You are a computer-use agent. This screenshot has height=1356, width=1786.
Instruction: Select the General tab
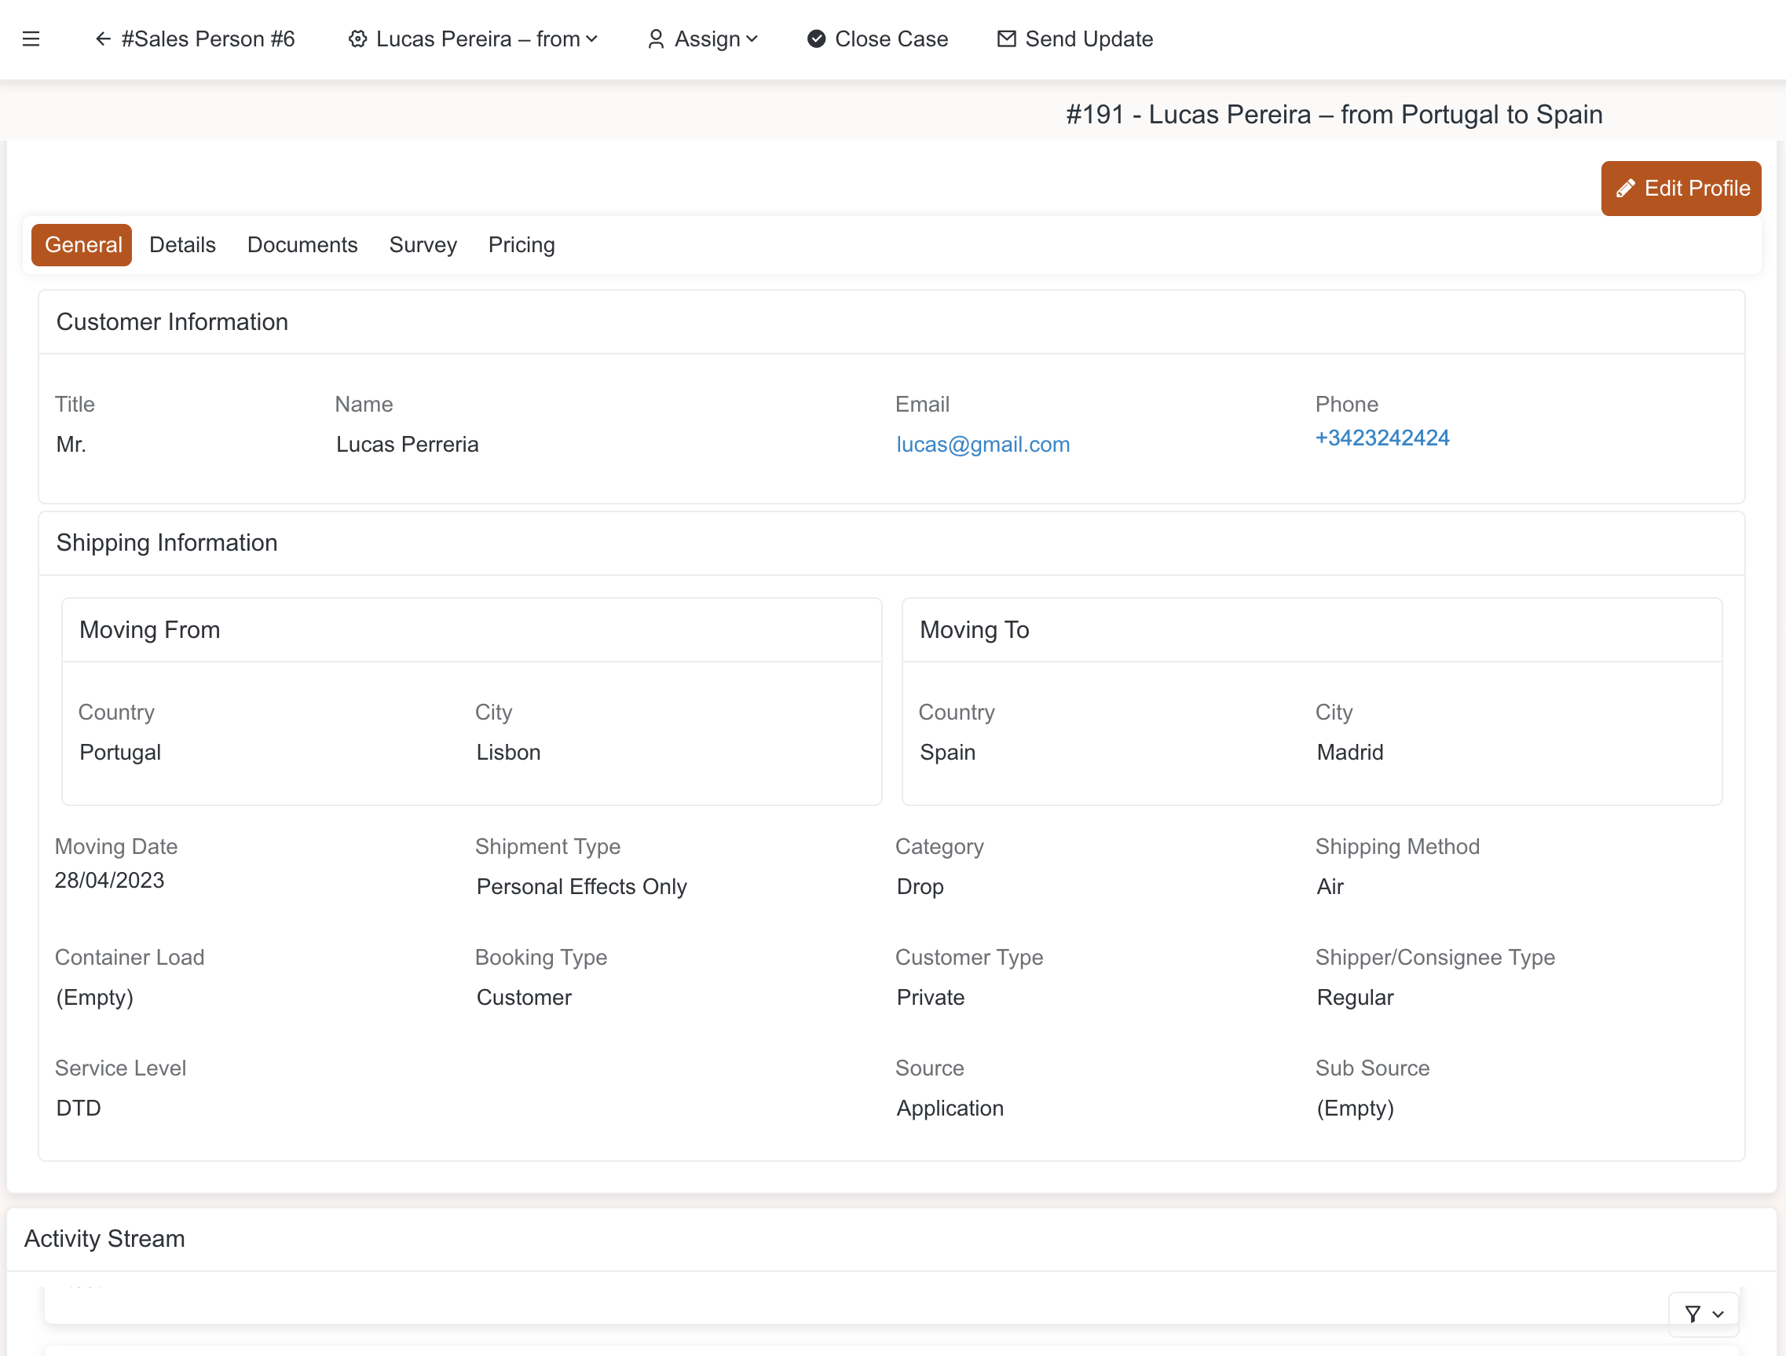pyautogui.click(x=82, y=244)
